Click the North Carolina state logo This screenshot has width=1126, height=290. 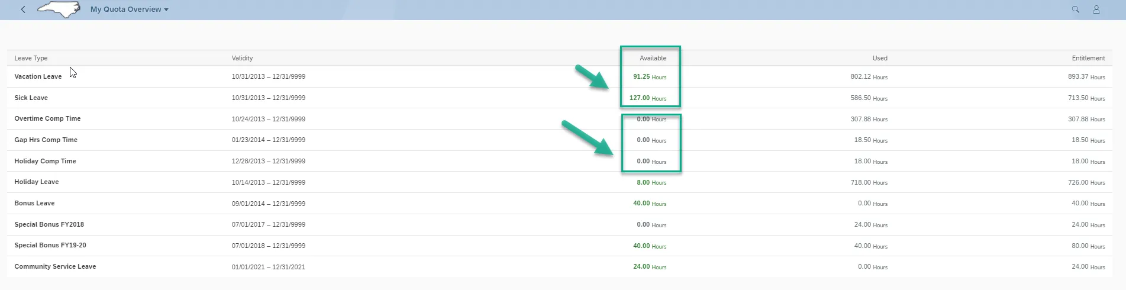(x=59, y=9)
